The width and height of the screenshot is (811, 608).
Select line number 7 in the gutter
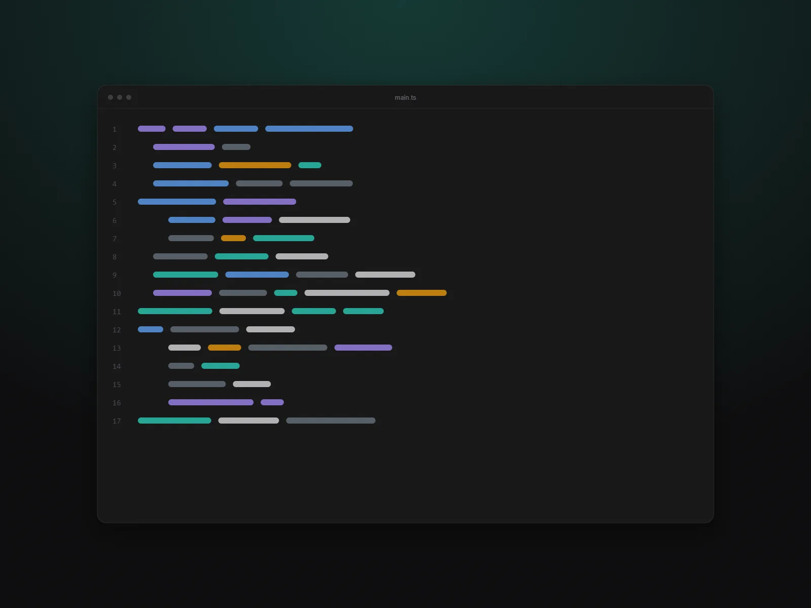(115, 239)
